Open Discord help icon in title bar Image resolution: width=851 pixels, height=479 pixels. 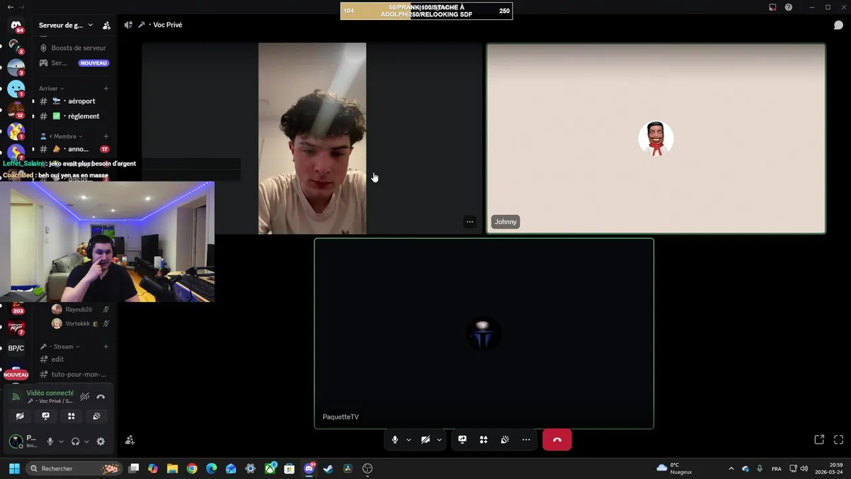tap(789, 7)
